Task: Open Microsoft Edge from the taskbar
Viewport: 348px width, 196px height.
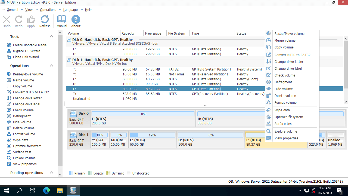Action: [46, 191]
